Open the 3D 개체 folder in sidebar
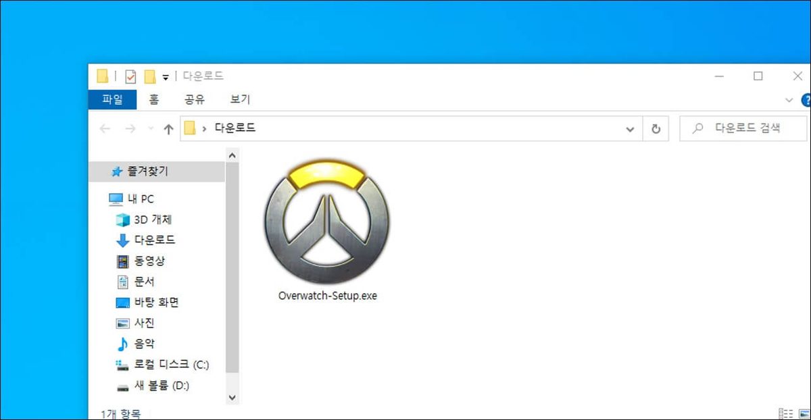Viewport: 811px width, 420px height. (144, 219)
